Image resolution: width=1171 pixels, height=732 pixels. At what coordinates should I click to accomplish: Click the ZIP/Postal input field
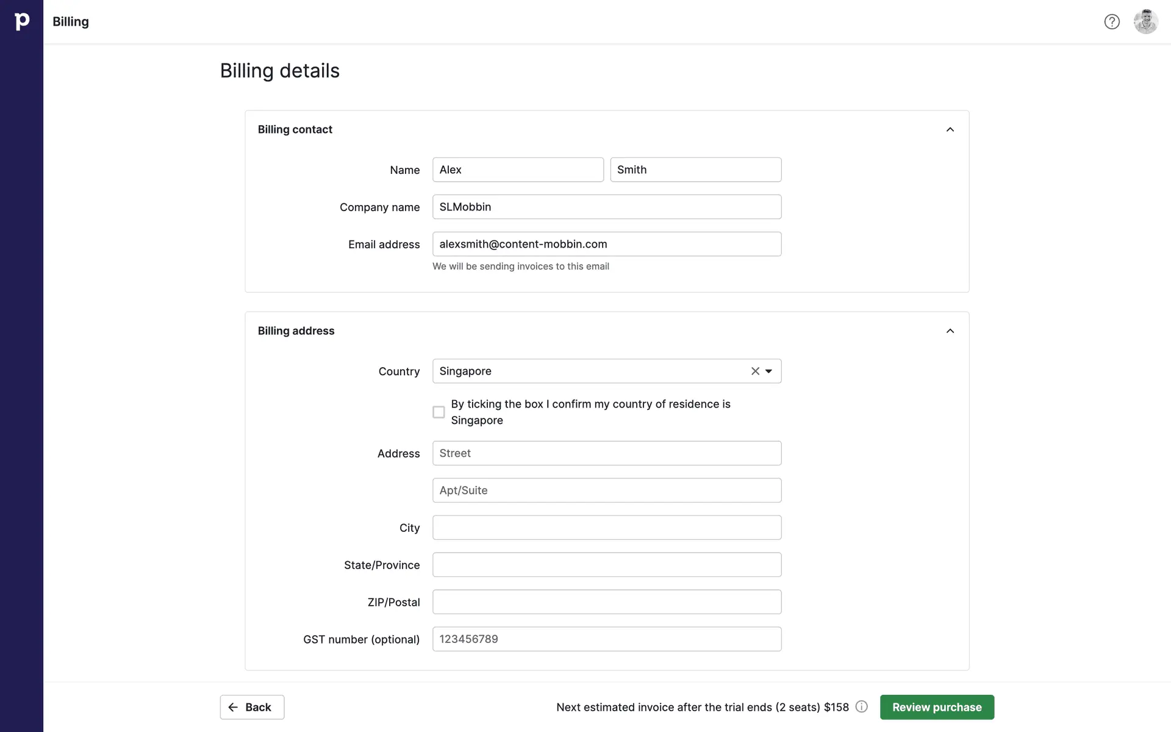coord(606,602)
